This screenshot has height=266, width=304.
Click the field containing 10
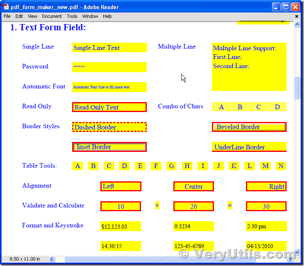(x=121, y=206)
